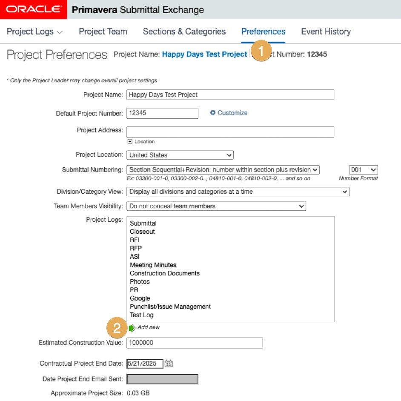Open the Team Members Visibility dropdown

point(216,206)
